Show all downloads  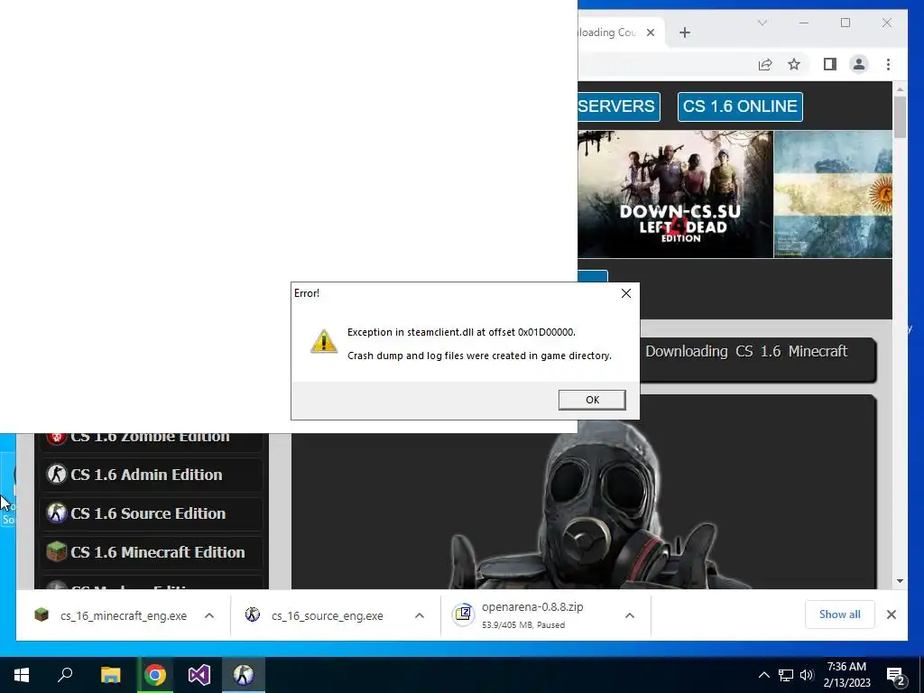[839, 614]
